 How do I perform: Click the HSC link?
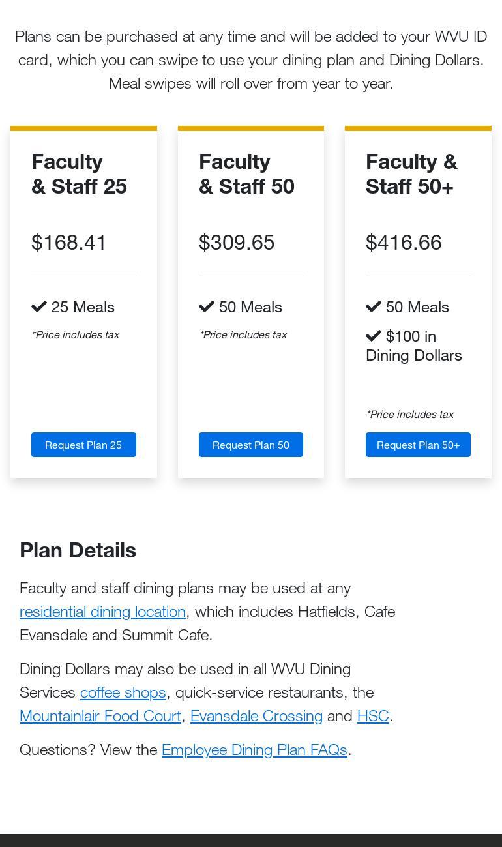click(373, 716)
